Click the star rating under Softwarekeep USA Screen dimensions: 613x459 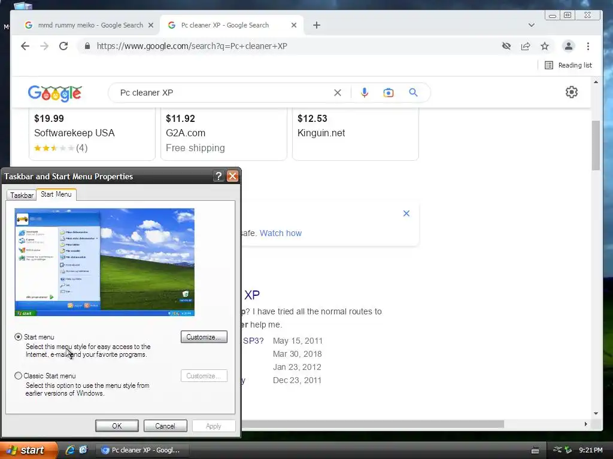tap(54, 148)
